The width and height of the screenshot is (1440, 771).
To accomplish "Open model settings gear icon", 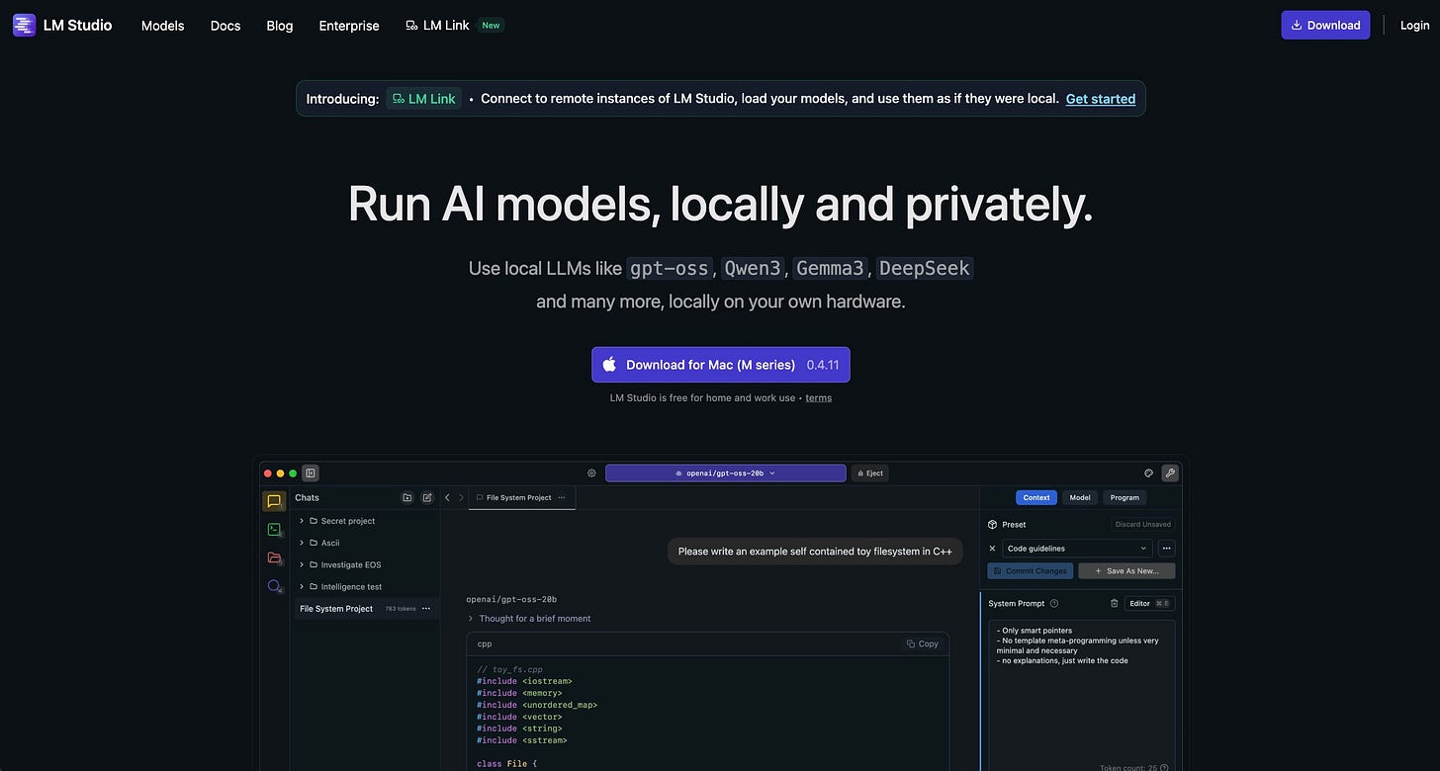I will [592, 473].
